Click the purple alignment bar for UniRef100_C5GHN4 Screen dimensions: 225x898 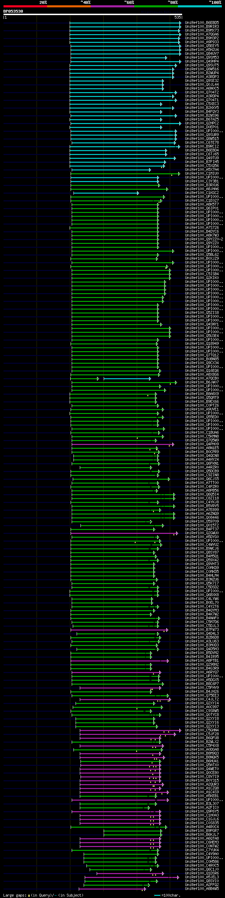pyautogui.click(x=130, y=730)
